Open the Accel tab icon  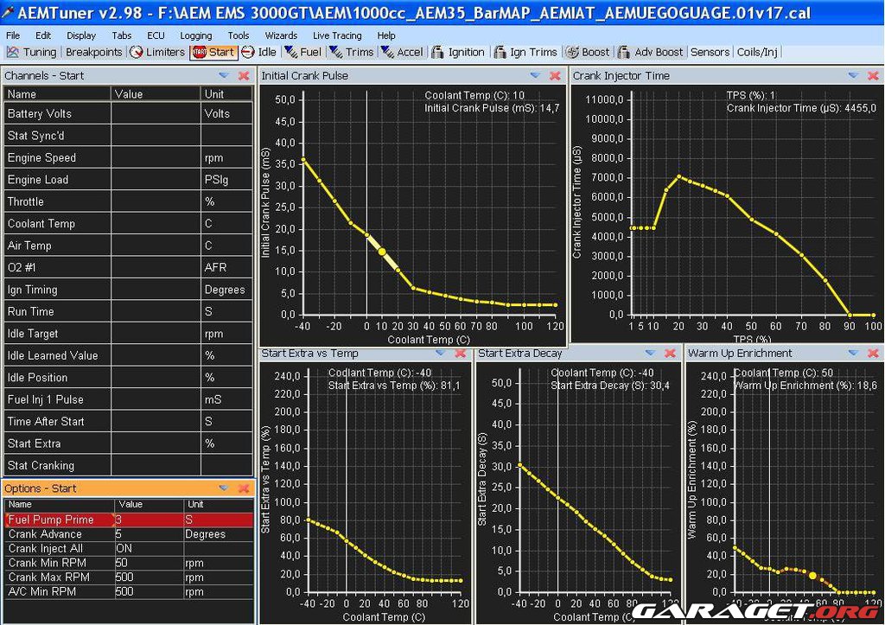click(x=387, y=53)
